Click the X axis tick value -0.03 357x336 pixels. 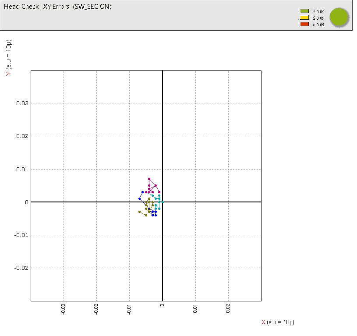63,309
